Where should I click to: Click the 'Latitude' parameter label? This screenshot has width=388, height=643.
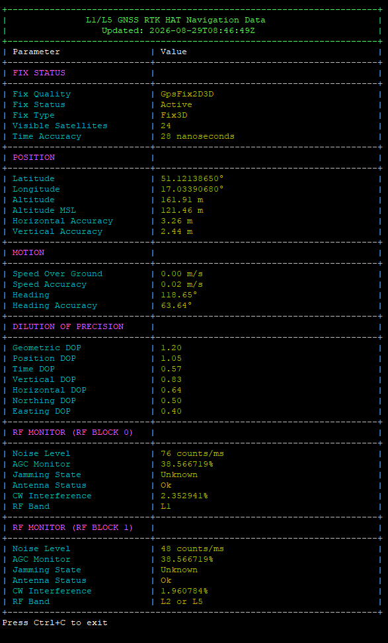point(34,179)
